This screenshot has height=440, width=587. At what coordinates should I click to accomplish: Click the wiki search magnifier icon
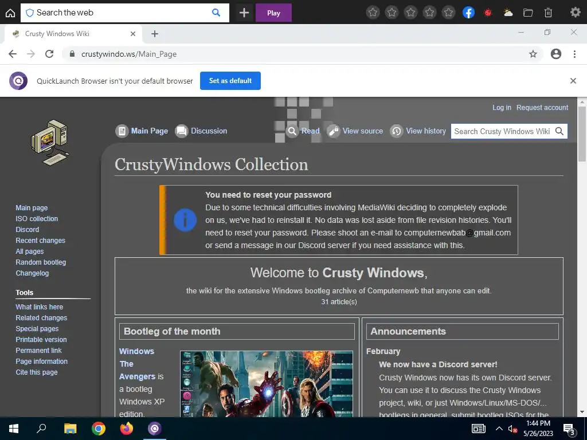pos(559,131)
